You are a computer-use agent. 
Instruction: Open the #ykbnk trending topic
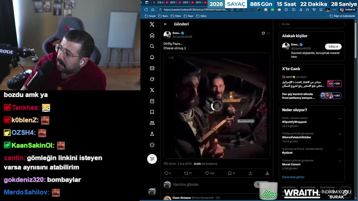coord(287,153)
